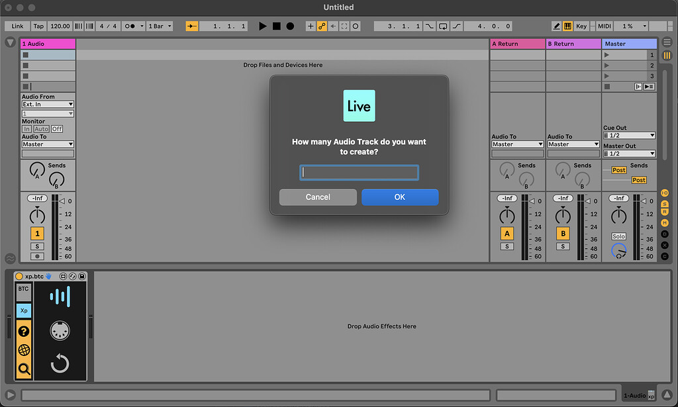Image resolution: width=678 pixels, height=407 pixels.
Task: Click the track count text input field
Action: [x=359, y=173]
